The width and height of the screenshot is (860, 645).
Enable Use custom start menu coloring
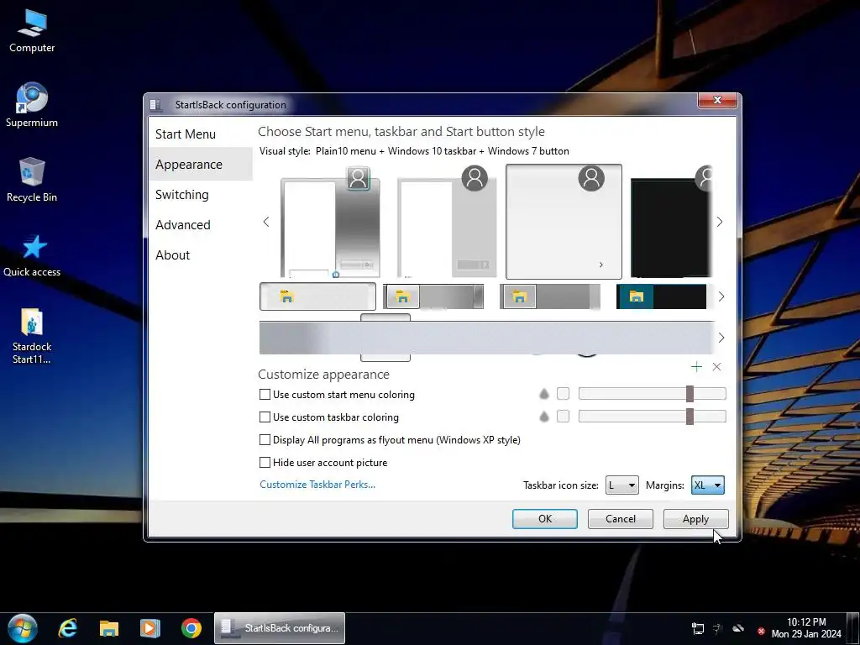265,395
